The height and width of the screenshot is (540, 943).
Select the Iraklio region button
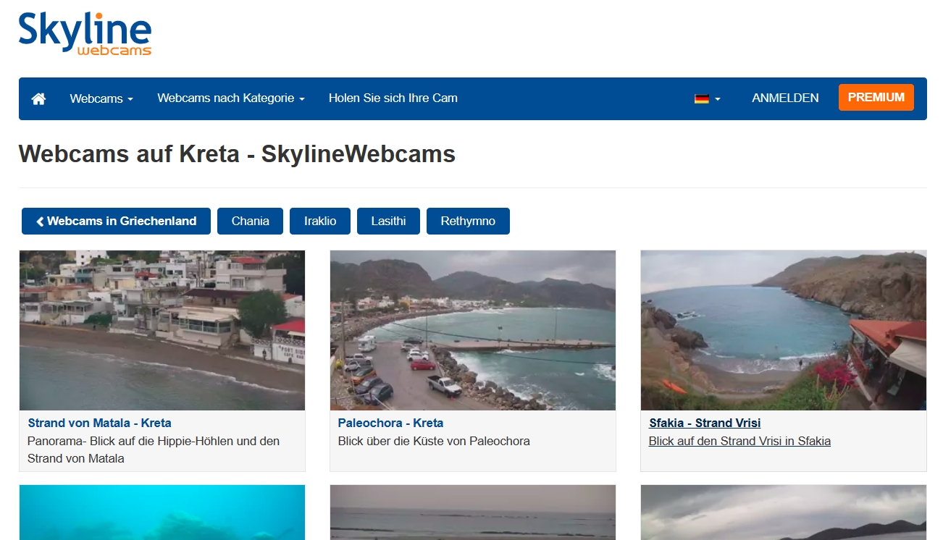tap(320, 222)
